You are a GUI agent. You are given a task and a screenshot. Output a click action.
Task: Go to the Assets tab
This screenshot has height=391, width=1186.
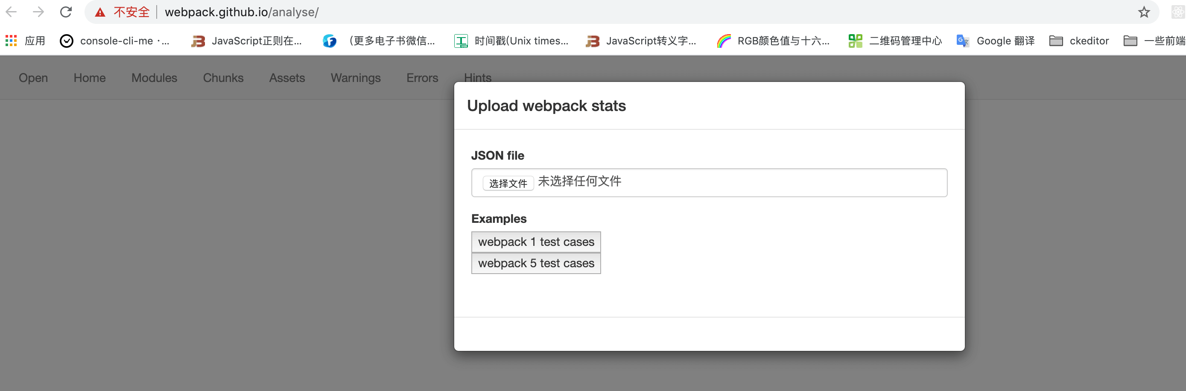pyautogui.click(x=287, y=78)
